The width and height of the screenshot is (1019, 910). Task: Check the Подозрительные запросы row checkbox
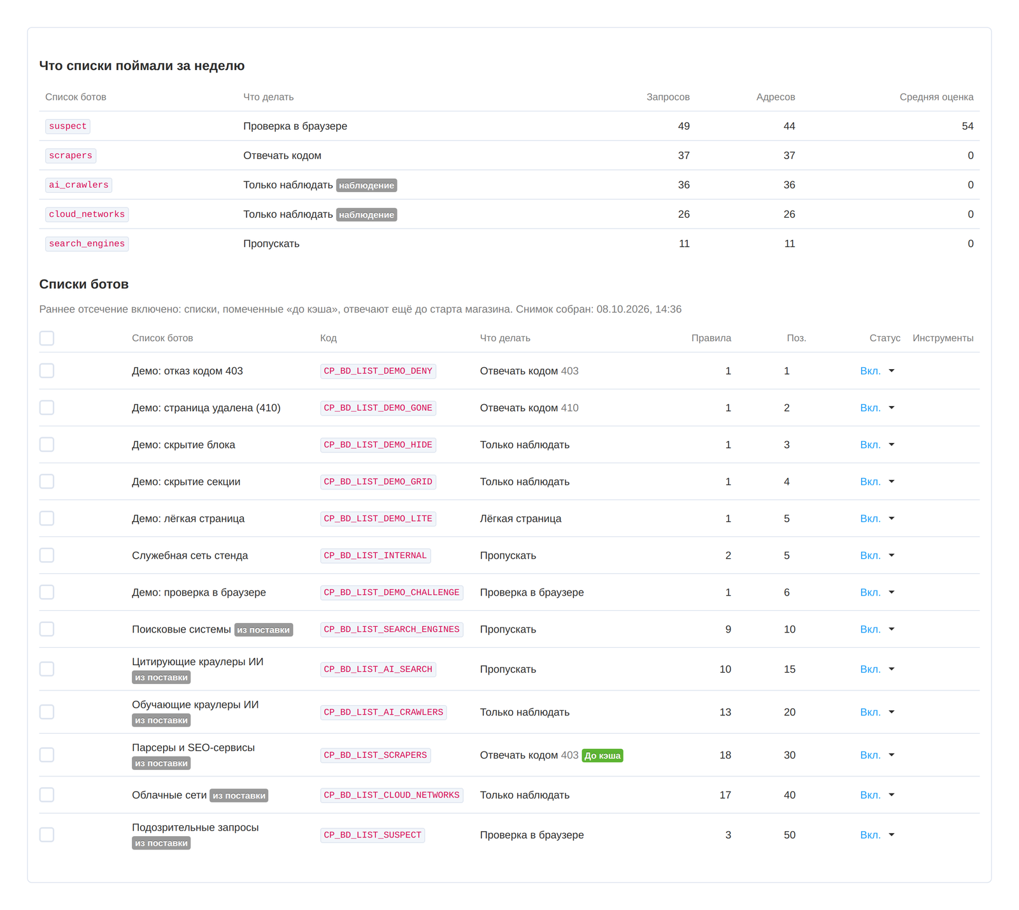(46, 834)
